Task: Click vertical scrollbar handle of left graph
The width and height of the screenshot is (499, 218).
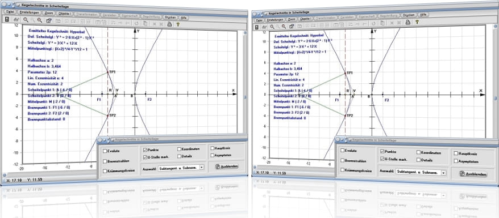Action: click(245, 98)
